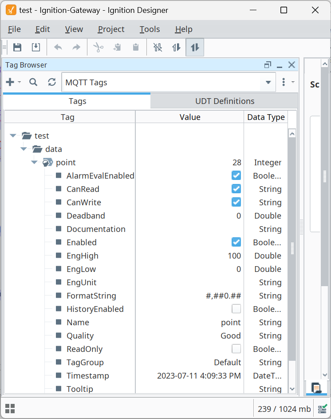Click the Redo arrow in toolbar
331x419 pixels.
coord(76,47)
